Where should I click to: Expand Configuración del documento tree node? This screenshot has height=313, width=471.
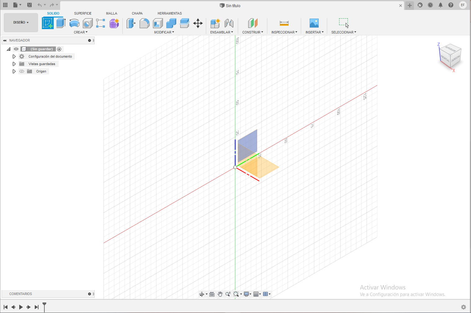[14, 56]
